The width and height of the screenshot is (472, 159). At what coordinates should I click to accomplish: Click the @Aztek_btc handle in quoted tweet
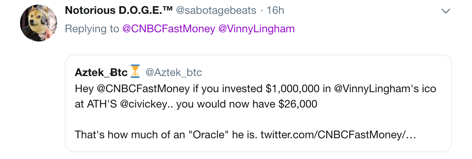174,72
